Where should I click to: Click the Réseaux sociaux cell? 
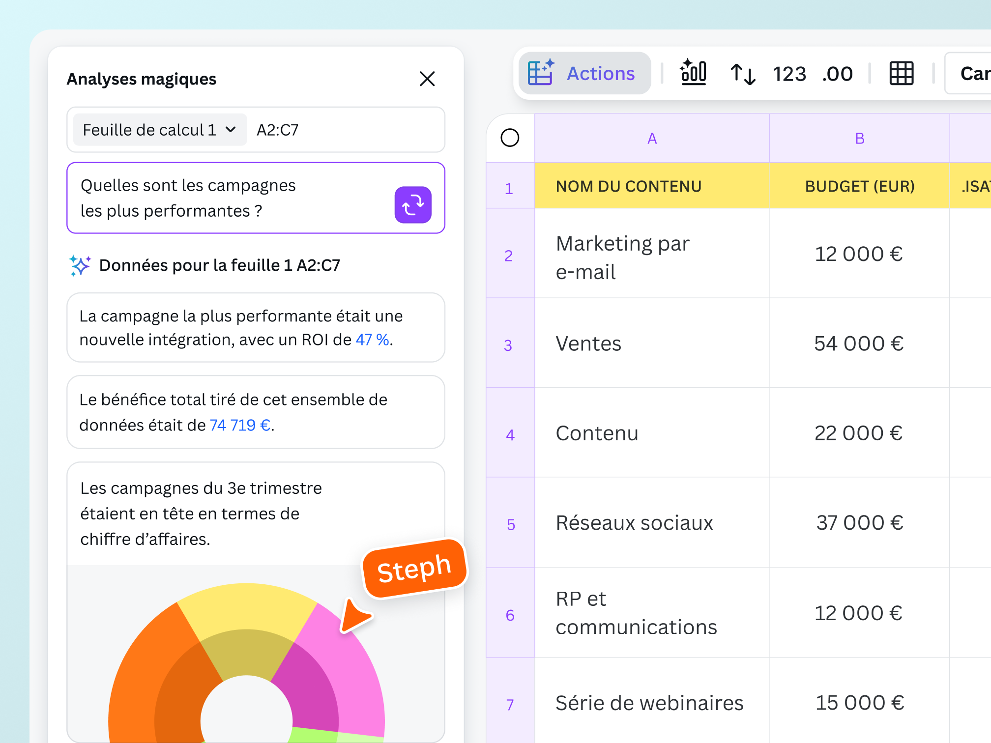652,522
